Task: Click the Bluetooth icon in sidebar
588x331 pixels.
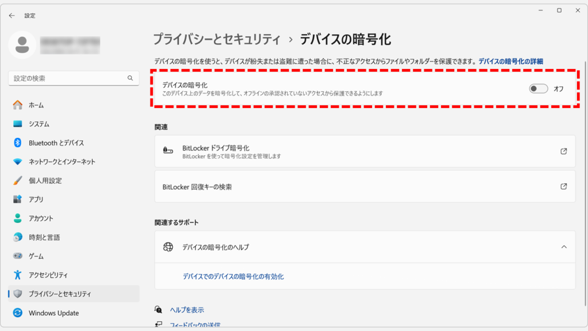Action: [18, 143]
